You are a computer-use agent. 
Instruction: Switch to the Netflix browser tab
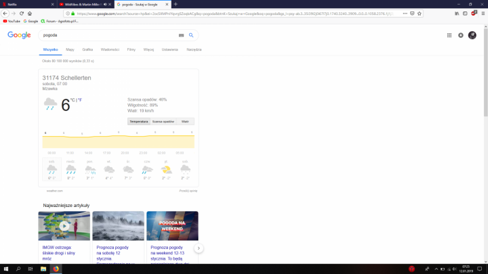[x=27, y=4]
